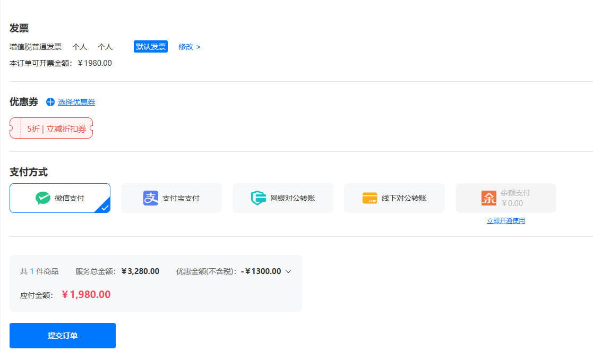593x351 pixels.
Task: Click the 增值税普通发票 invoice type text
Action: pyautogui.click(x=36, y=47)
